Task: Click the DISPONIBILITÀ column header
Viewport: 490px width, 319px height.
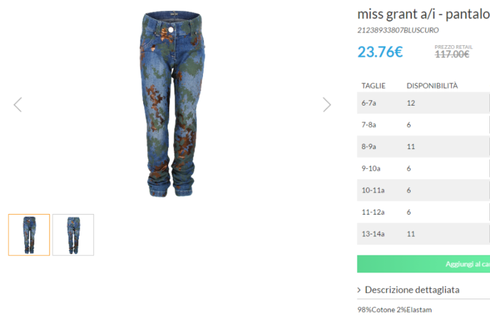Action: coord(432,86)
